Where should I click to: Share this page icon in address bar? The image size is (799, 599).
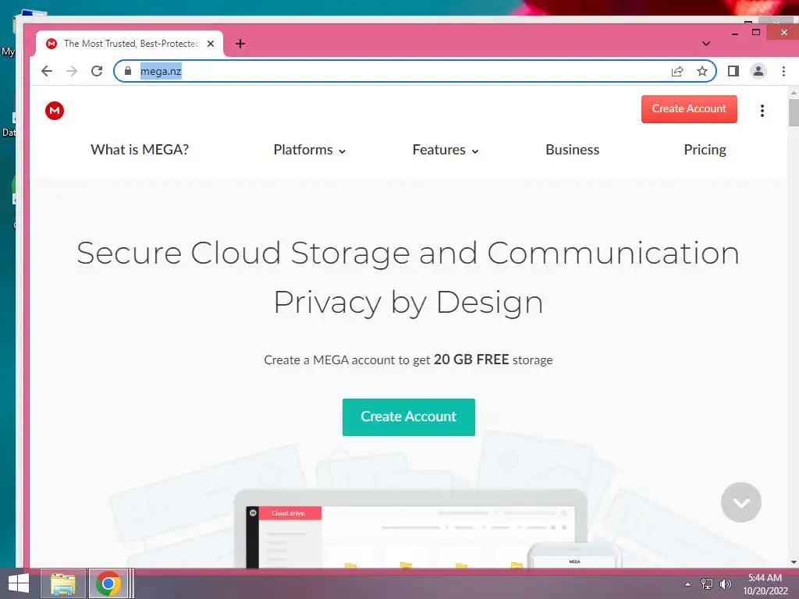pos(677,71)
